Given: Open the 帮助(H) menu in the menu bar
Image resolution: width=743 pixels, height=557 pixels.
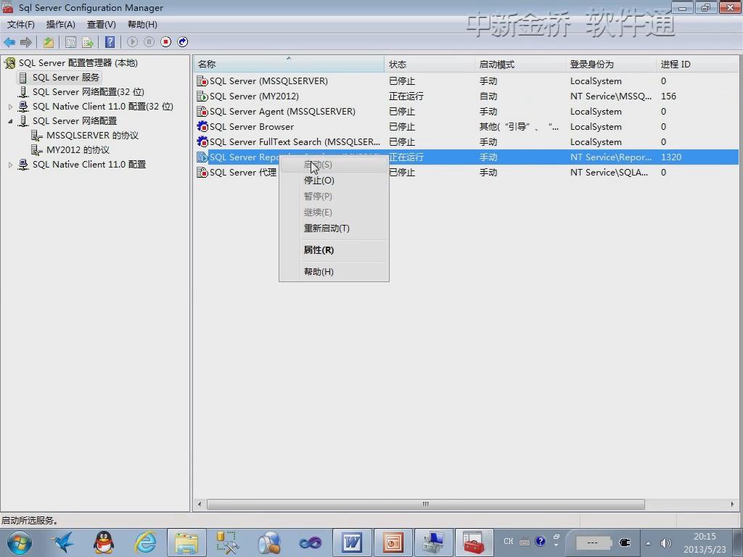Looking at the screenshot, I should 142,25.
